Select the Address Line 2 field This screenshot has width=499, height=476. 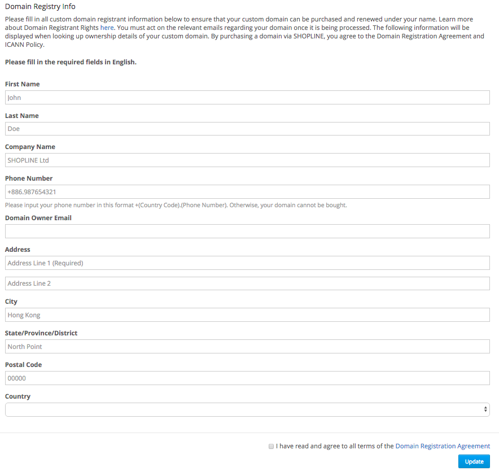[247, 283]
